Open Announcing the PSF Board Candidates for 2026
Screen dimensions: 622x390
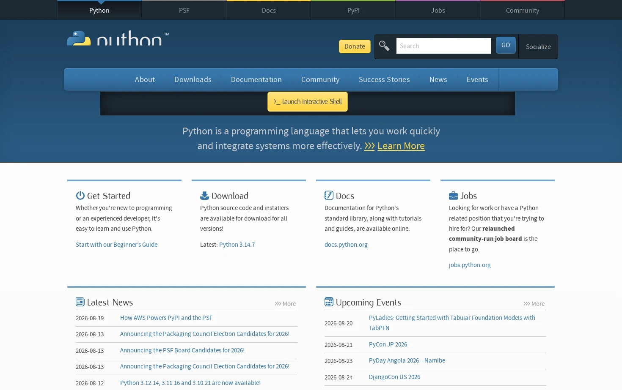tap(182, 350)
